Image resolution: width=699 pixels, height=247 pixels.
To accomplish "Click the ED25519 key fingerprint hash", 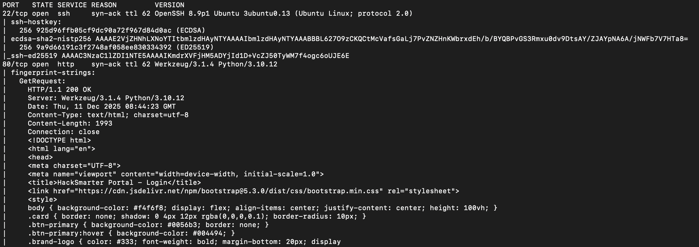I will pyautogui.click(x=104, y=47).
